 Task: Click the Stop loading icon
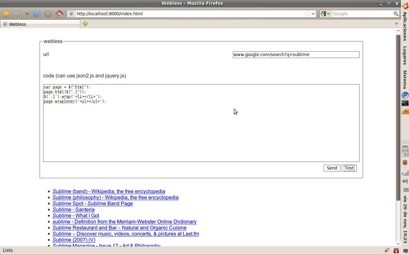click(48, 14)
